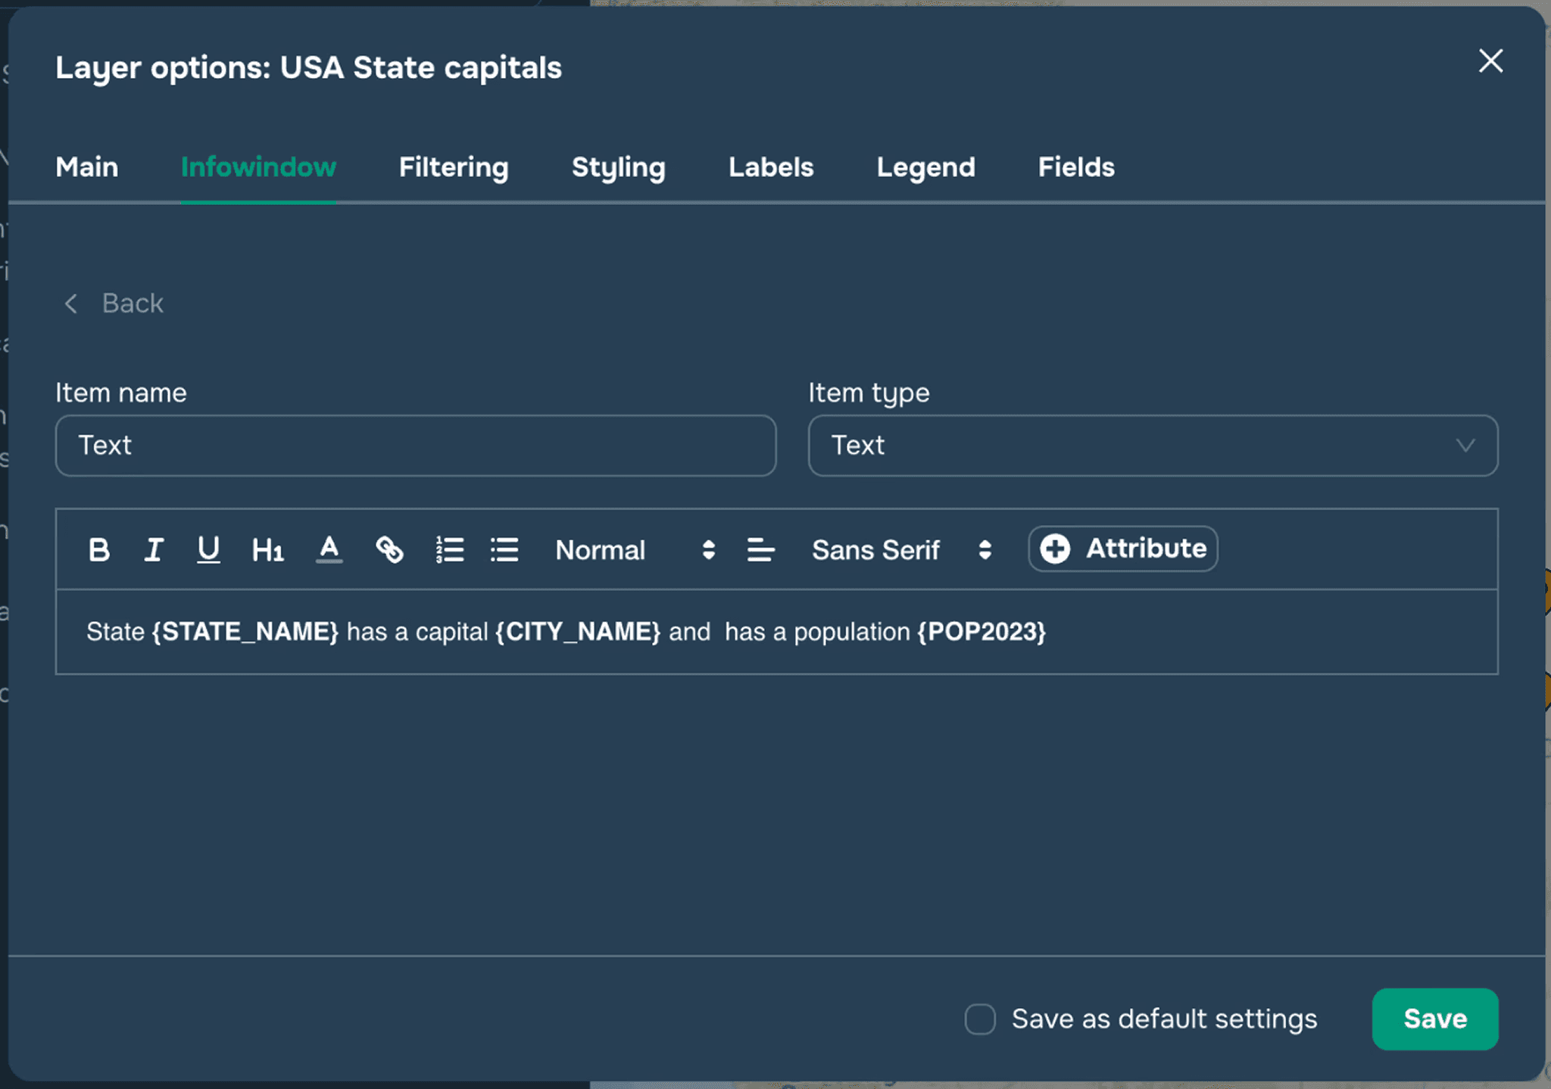The image size is (1551, 1089).
Task: Open the text alignment options
Action: [x=760, y=549]
